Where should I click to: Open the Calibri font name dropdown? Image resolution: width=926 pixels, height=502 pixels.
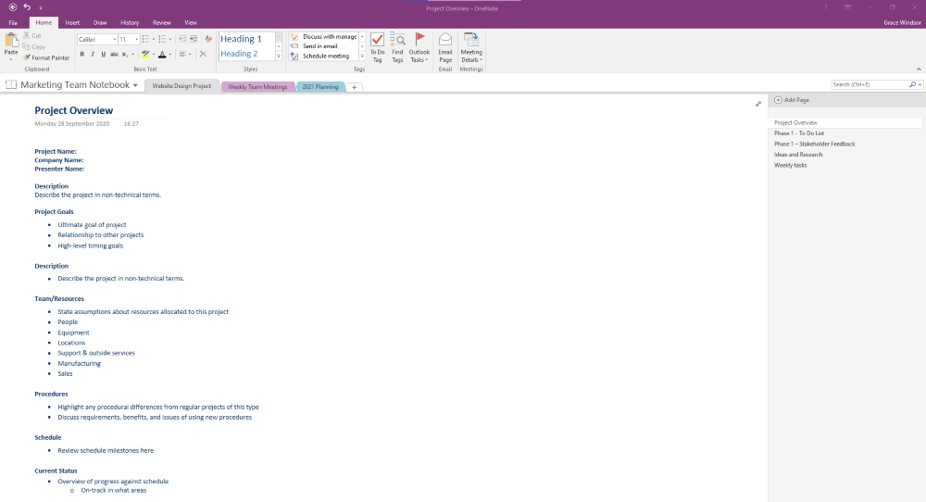114,40
